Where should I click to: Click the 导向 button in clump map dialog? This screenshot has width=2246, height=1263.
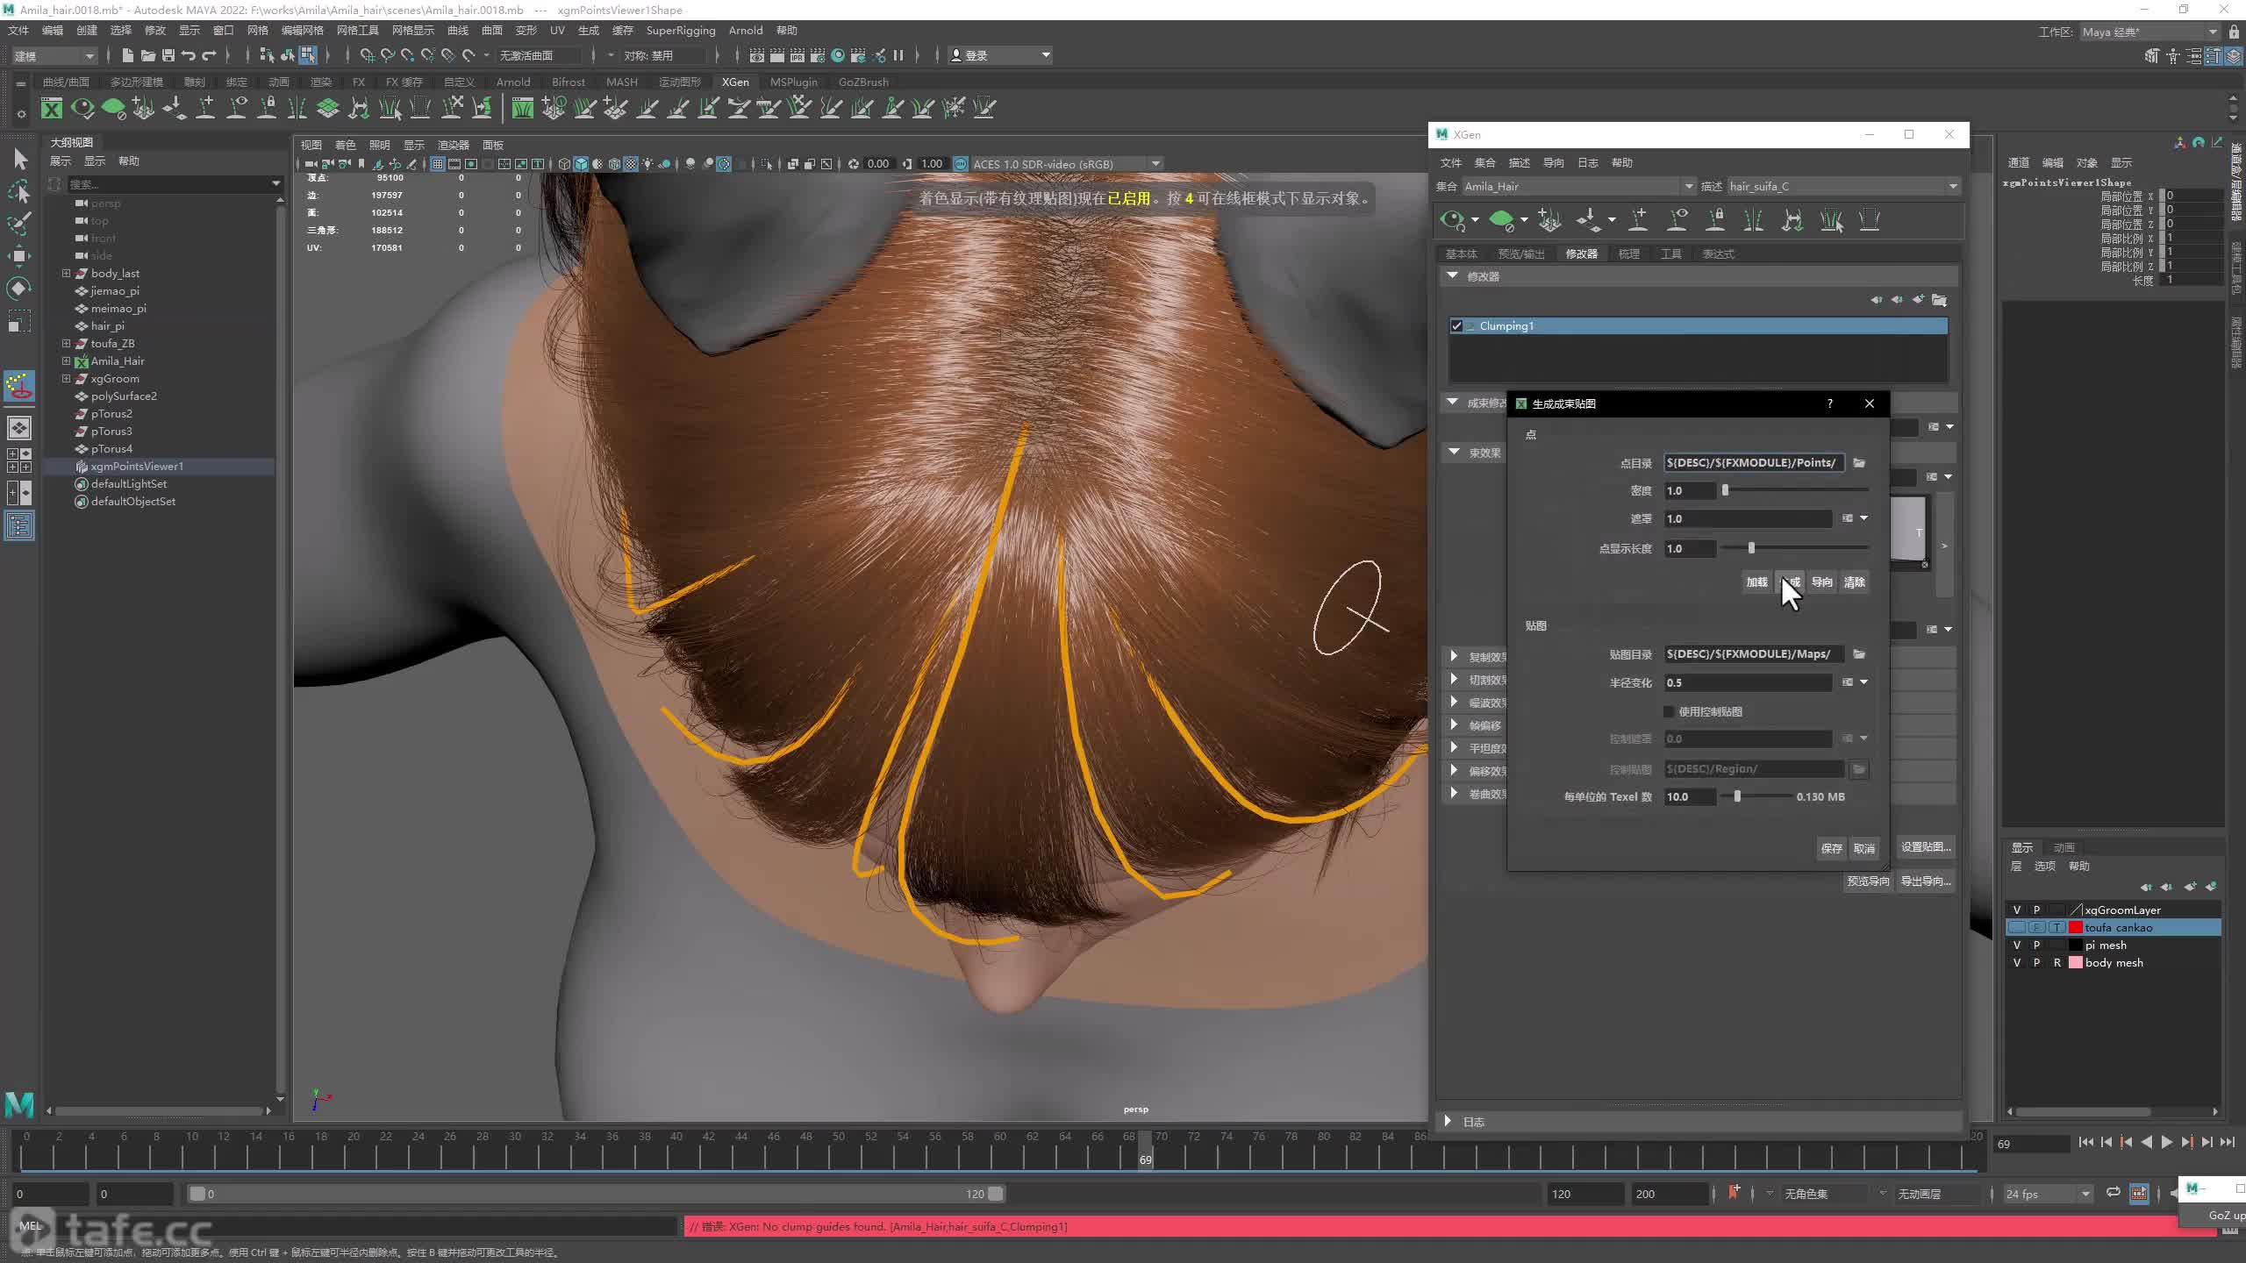coord(1822,582)
